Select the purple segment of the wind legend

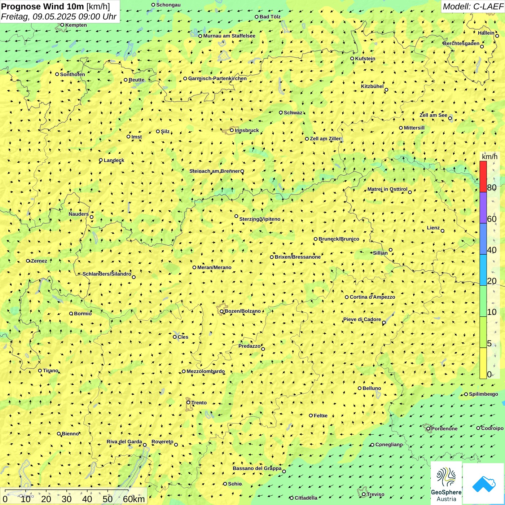coord(483,208)
